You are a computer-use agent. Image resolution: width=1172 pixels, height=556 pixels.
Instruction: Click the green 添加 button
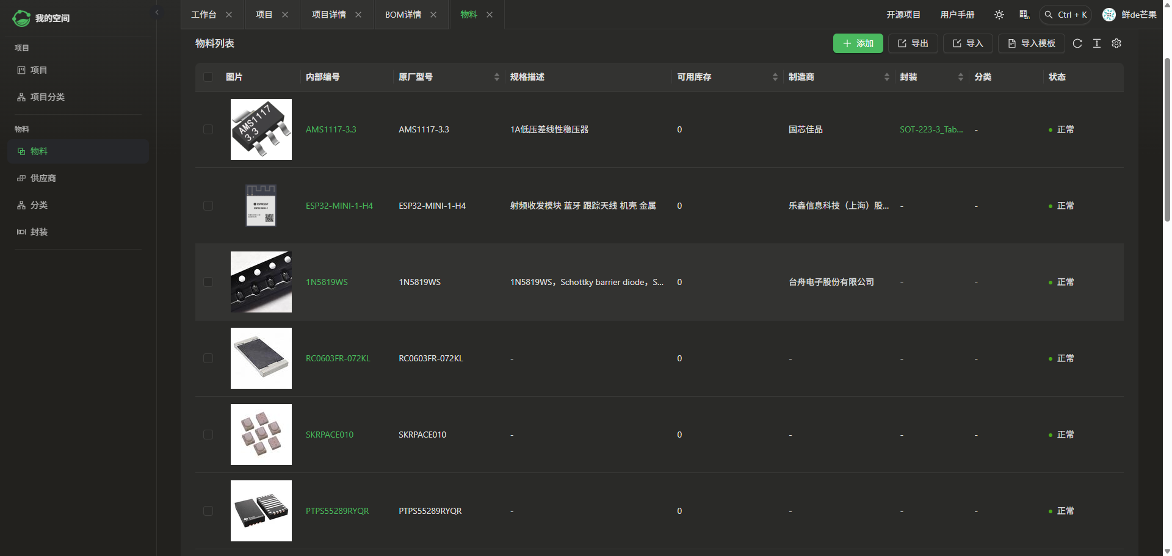(858, 43)
